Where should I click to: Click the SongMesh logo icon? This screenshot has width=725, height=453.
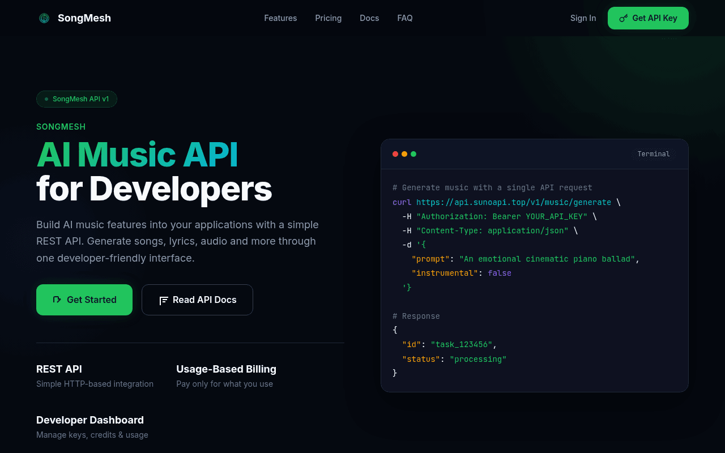(44, 18)
